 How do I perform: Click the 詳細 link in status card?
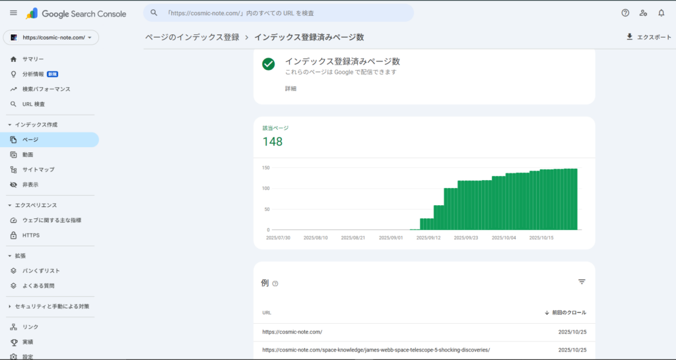(290, 88)
